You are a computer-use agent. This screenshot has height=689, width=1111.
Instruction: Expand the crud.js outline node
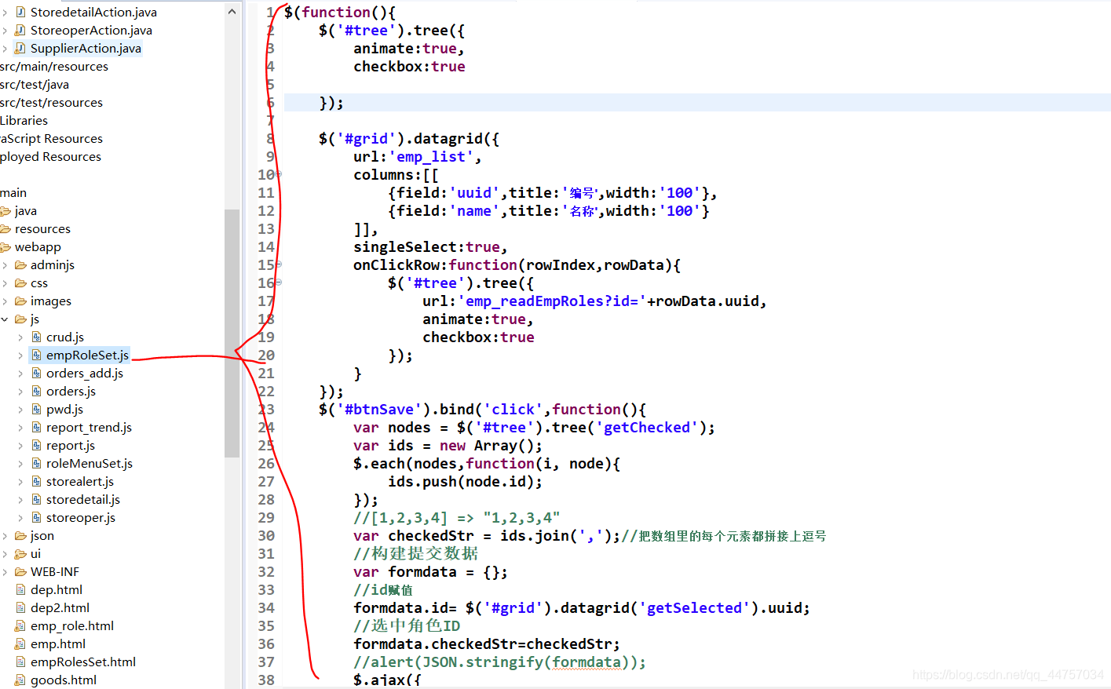click(x=20, y=337)
